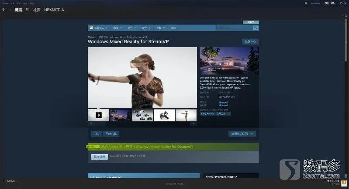Open the 库 (Library) tab
The height and width of the screenshot is (189, 349).
point(28,10)
